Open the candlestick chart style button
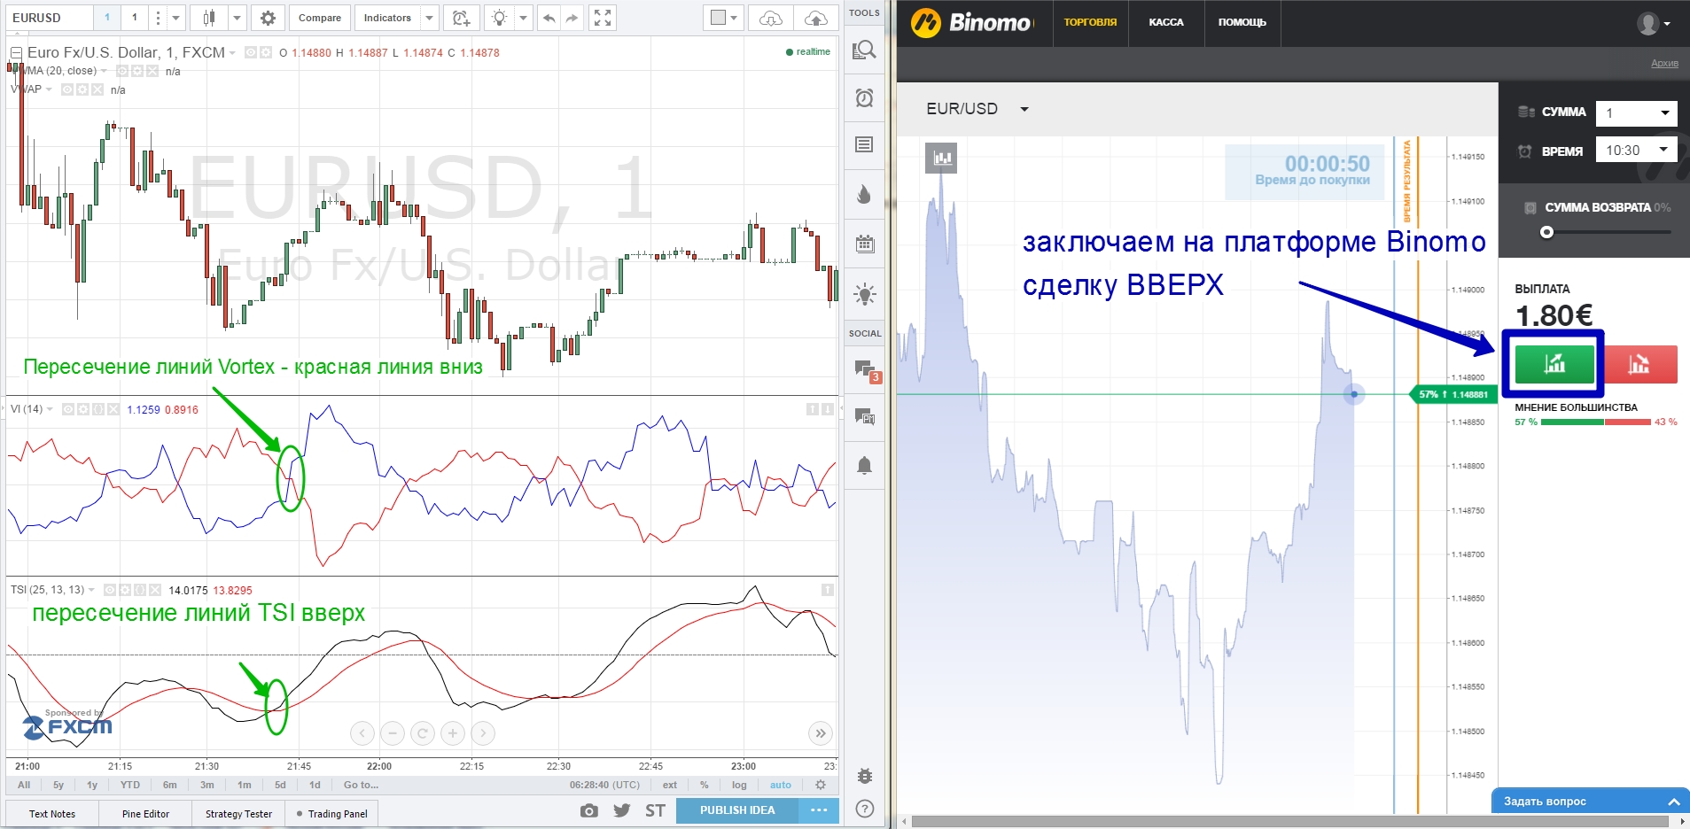Viewport: 1690px width, 829px height. coord(209,18)
